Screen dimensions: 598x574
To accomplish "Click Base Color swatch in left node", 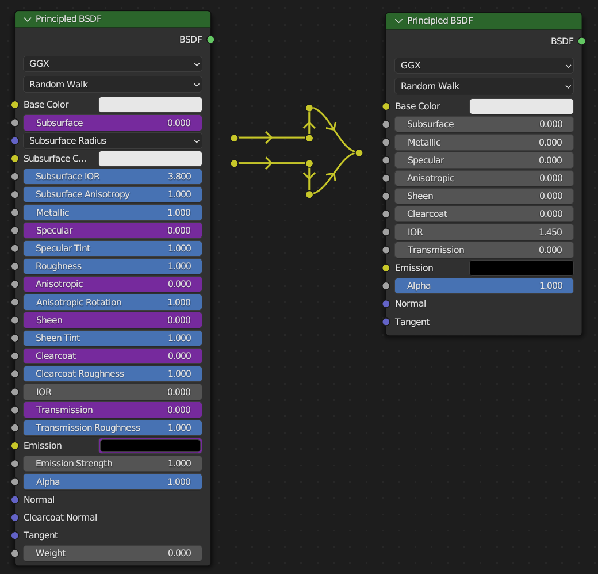I will pyautogui.click(x=150, y=105).
